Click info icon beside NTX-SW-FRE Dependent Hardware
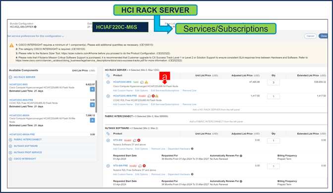The image size is (333, 193). [x=192, y=174]
